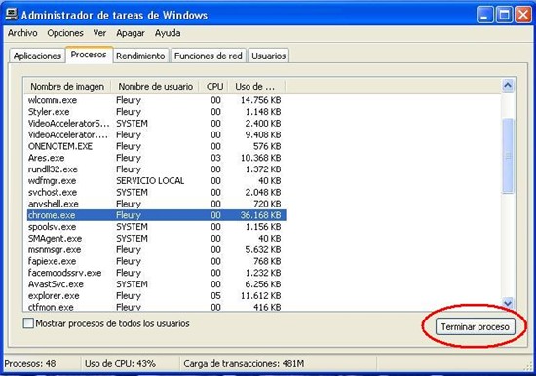Sort by Nombre de usuario column header
This screenshot has width=536, height=376.
[x=156, y=87]
